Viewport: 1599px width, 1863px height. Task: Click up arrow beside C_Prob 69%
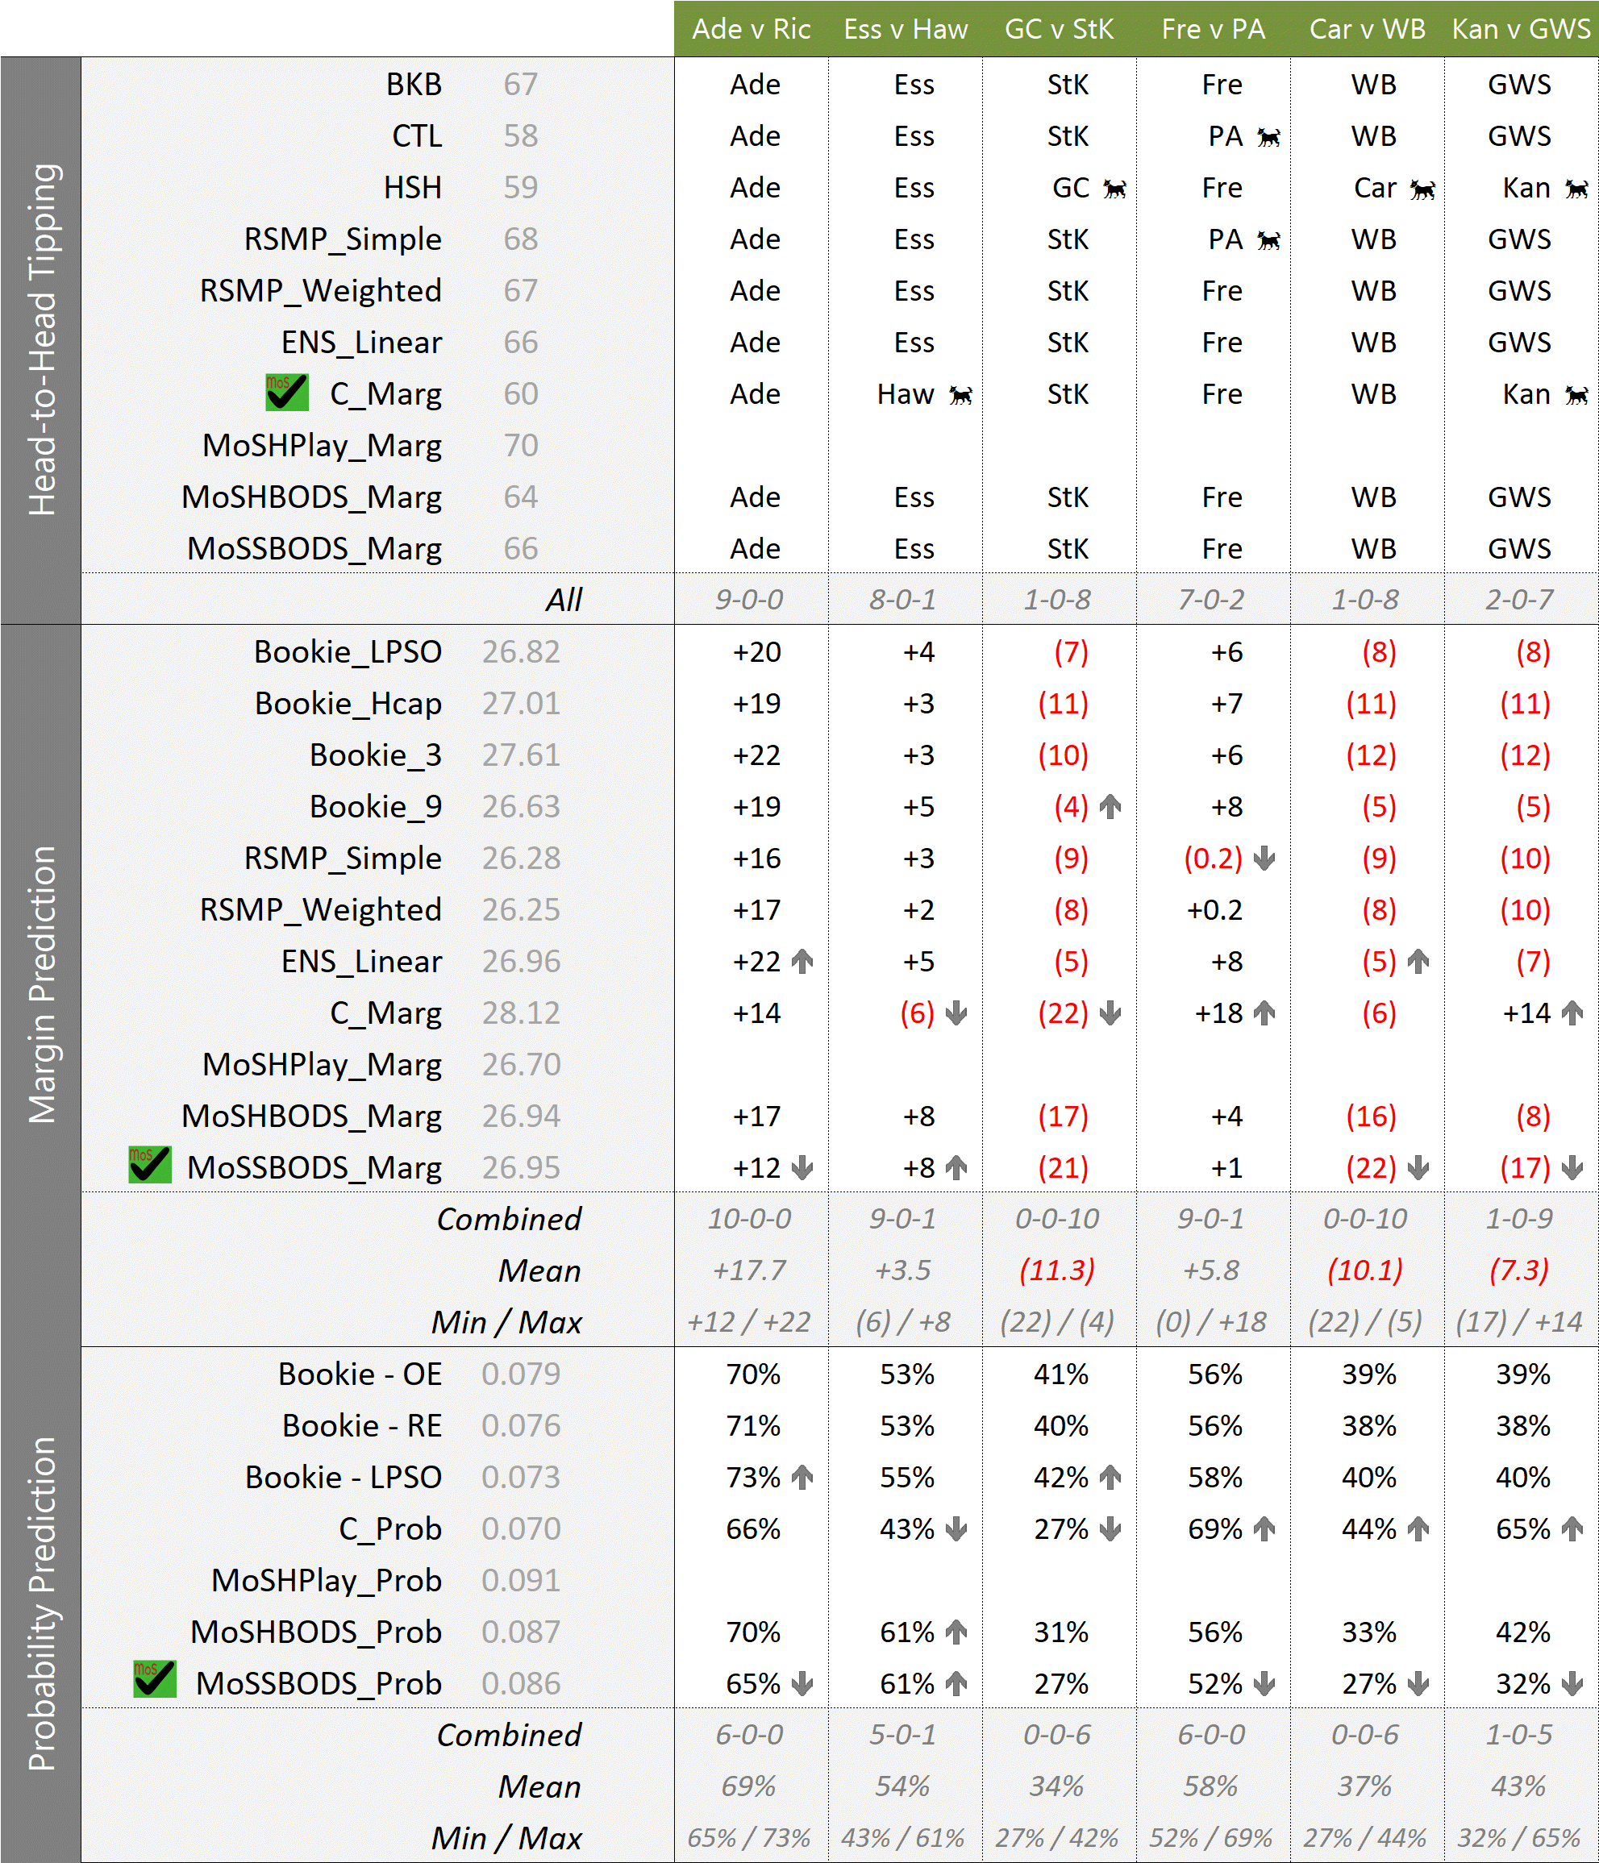(x=1264, y=1528)
